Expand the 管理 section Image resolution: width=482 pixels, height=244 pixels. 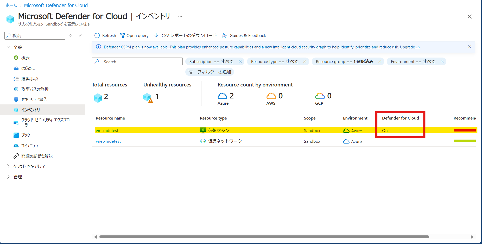(x=8, y=177)
